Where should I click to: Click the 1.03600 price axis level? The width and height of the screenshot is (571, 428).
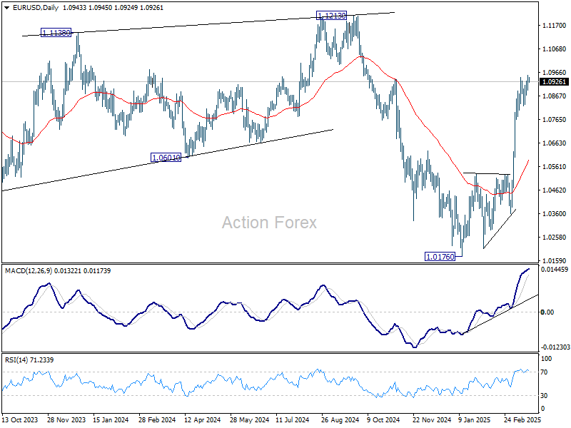point(555,213)
